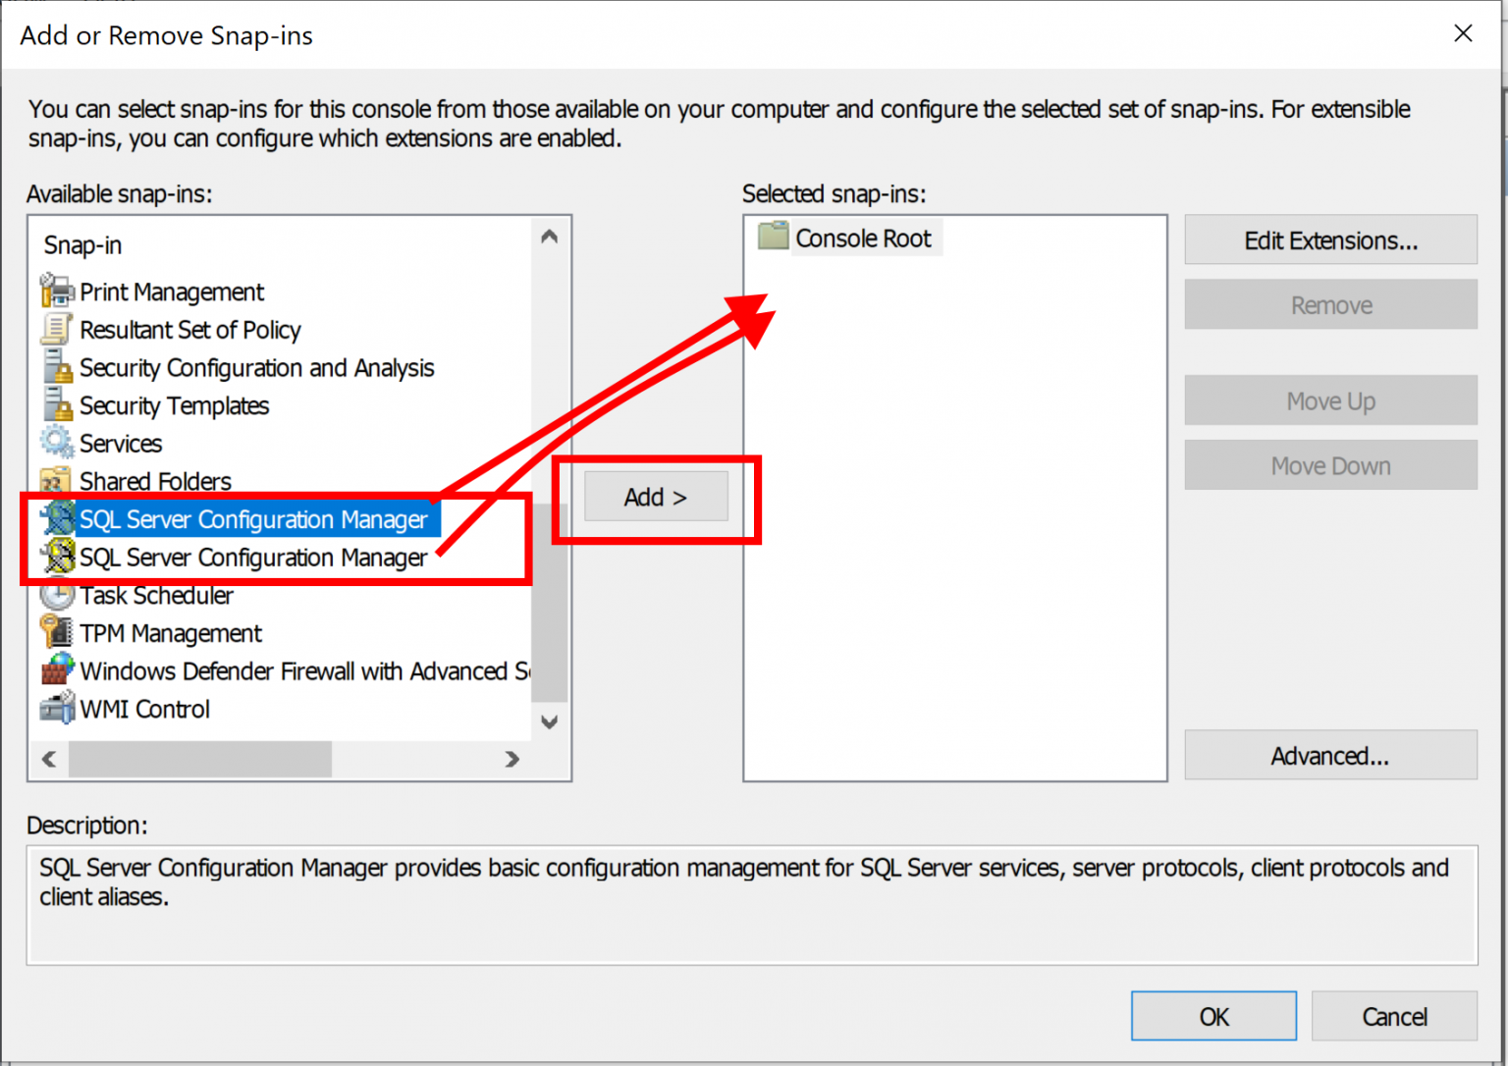Click the unhighlighted SQL Server Configuration Manager icon
Screen dimensions: 1508x1066
[x=59, y=557]
